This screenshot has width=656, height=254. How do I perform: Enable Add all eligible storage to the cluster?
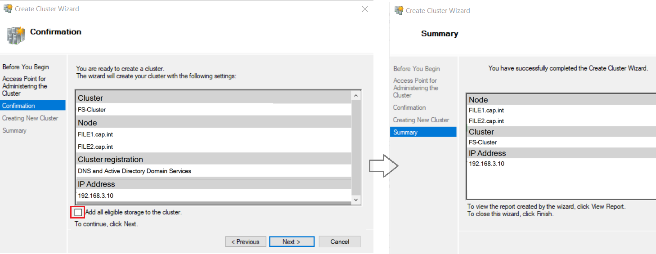pyautogui.click(x=78, y=212)
